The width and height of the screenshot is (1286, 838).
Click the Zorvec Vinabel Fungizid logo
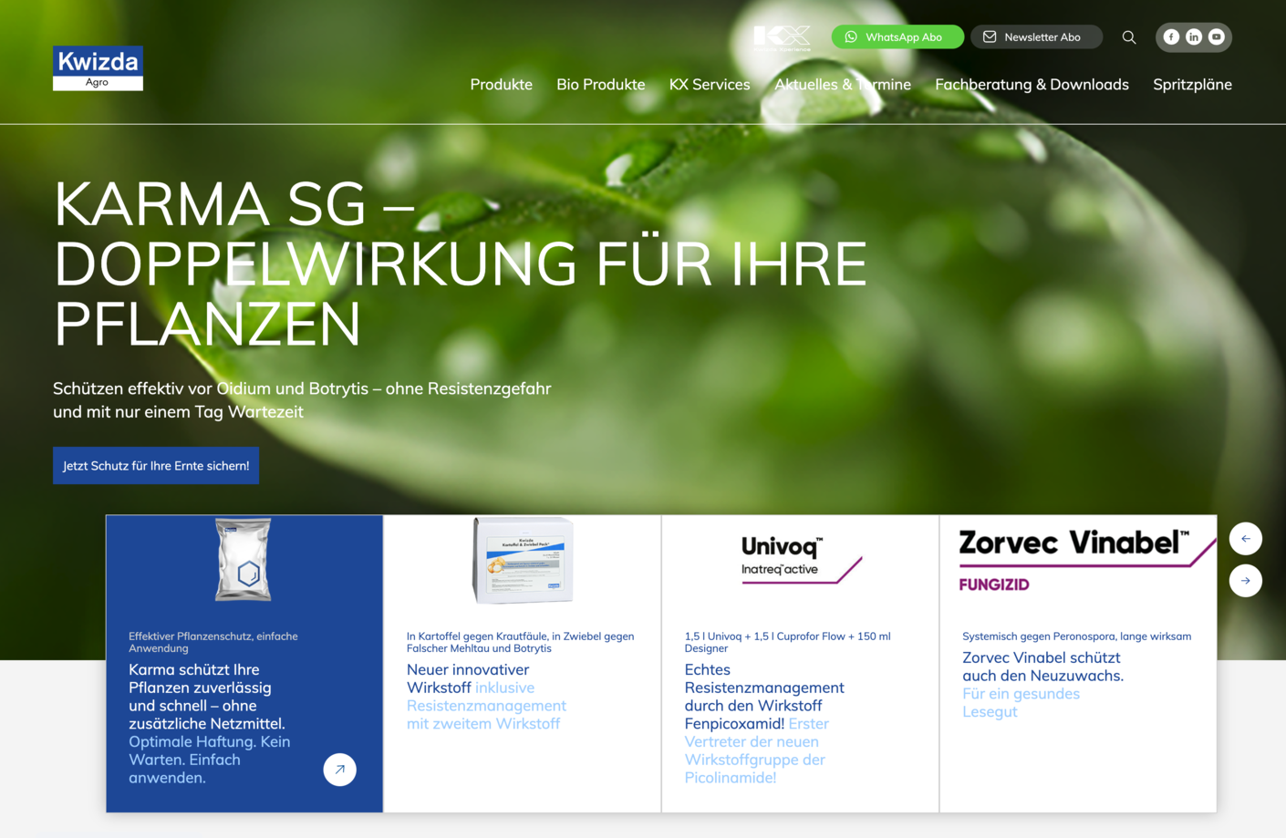tap(1086, 560)
